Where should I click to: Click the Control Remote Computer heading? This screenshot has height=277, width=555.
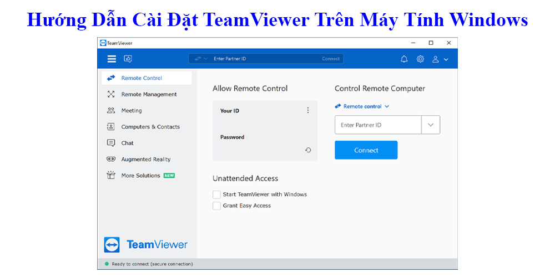[x=380, y=88]
